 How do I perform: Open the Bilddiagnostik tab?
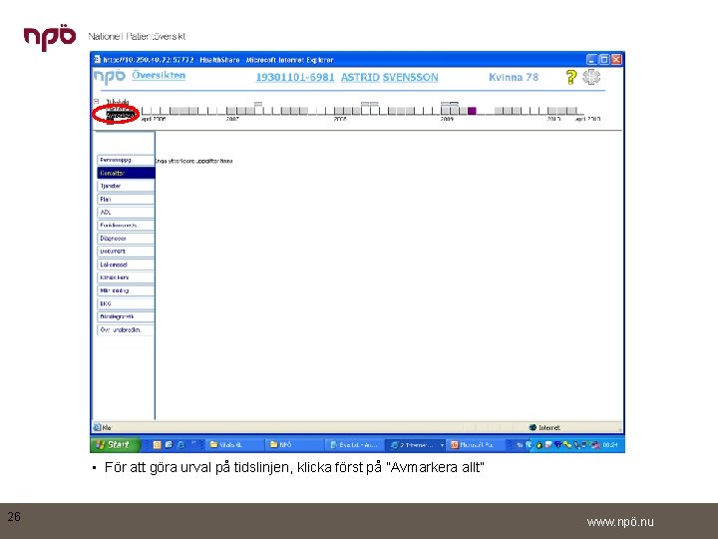pos(126,316)
